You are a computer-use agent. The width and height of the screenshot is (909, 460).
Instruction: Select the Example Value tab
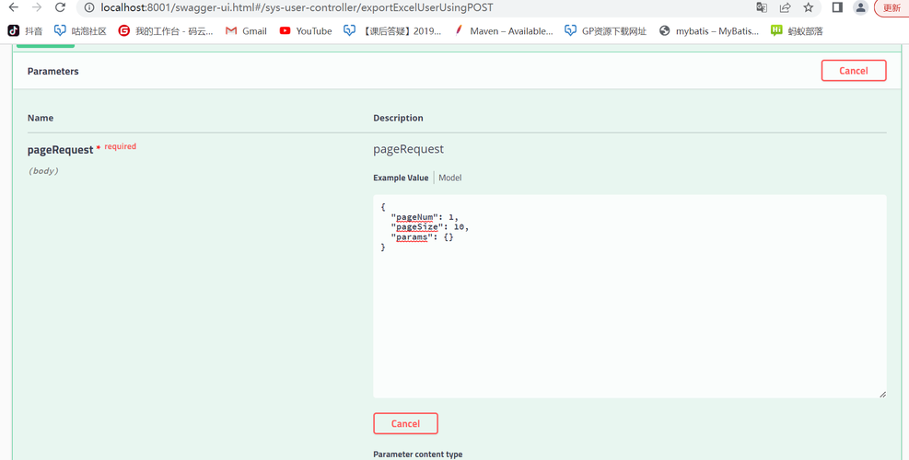click(401, 178)
